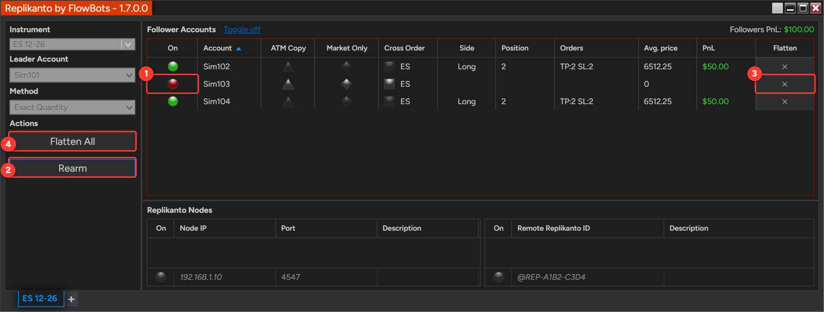The height and width of the screenshot is (312, 824).
Task: Click the Node IP field 192.168.1.10
Action: [225, 277]
